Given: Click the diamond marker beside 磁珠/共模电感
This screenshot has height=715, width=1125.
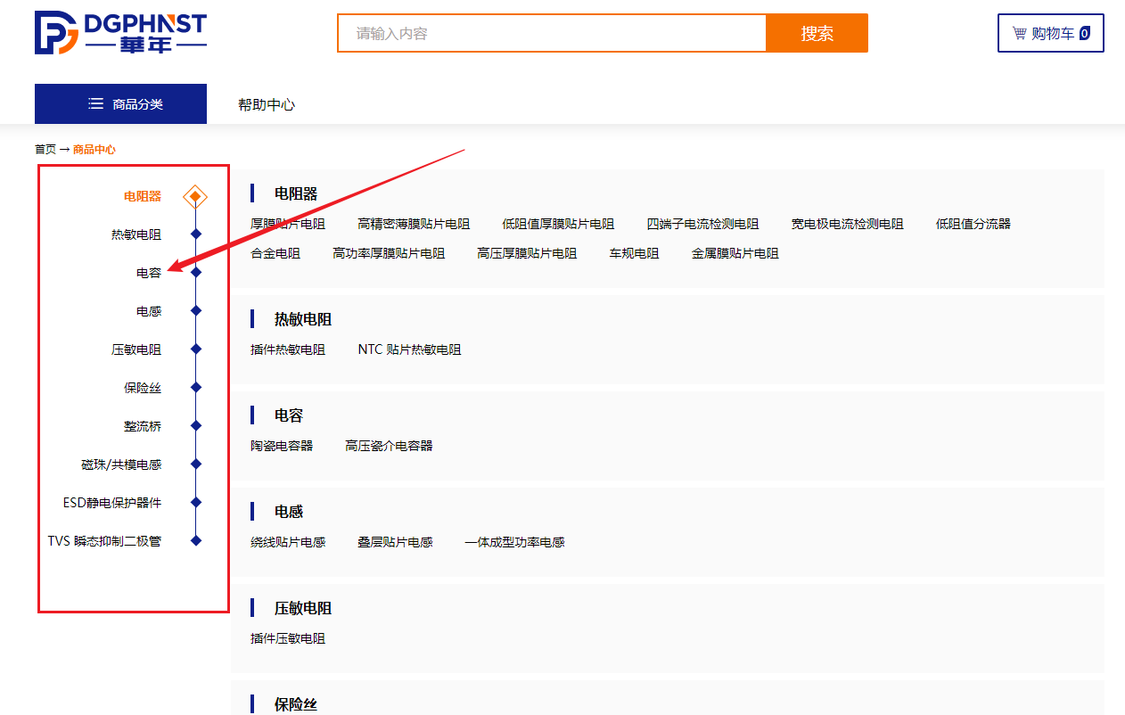Looking at the screenshot, I should [x=196, y=464].
